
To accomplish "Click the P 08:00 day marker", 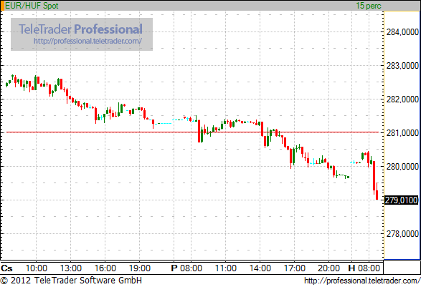I will (186, 268).
